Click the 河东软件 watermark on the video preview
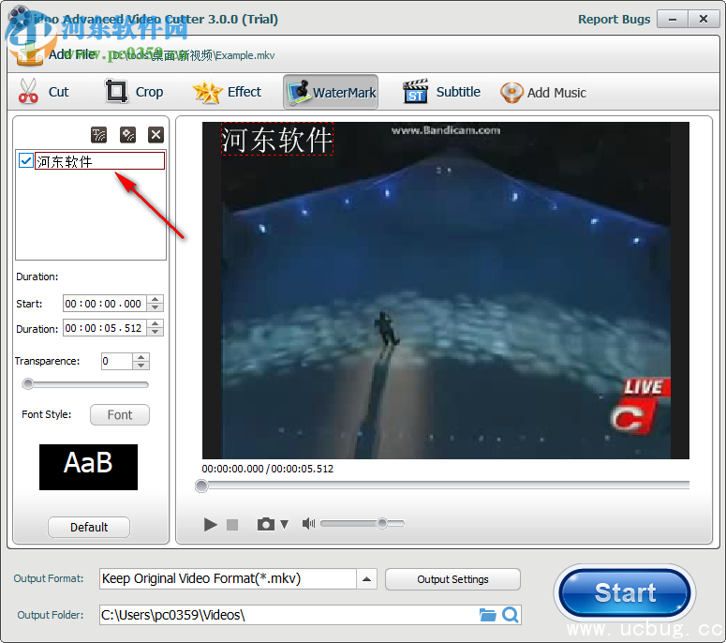Image resolution: width=726 pixels, height=643 pixels. point(277,139)
